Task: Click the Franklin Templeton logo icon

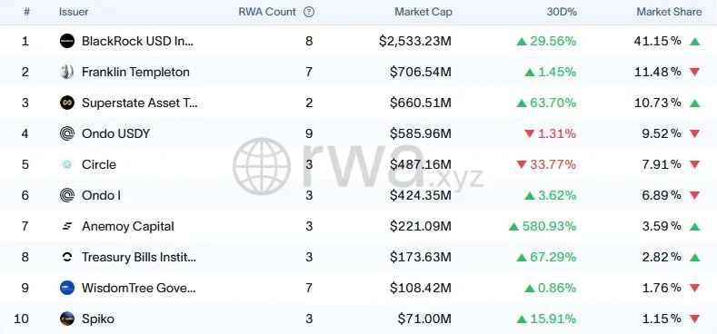Action: pos(67,72)
